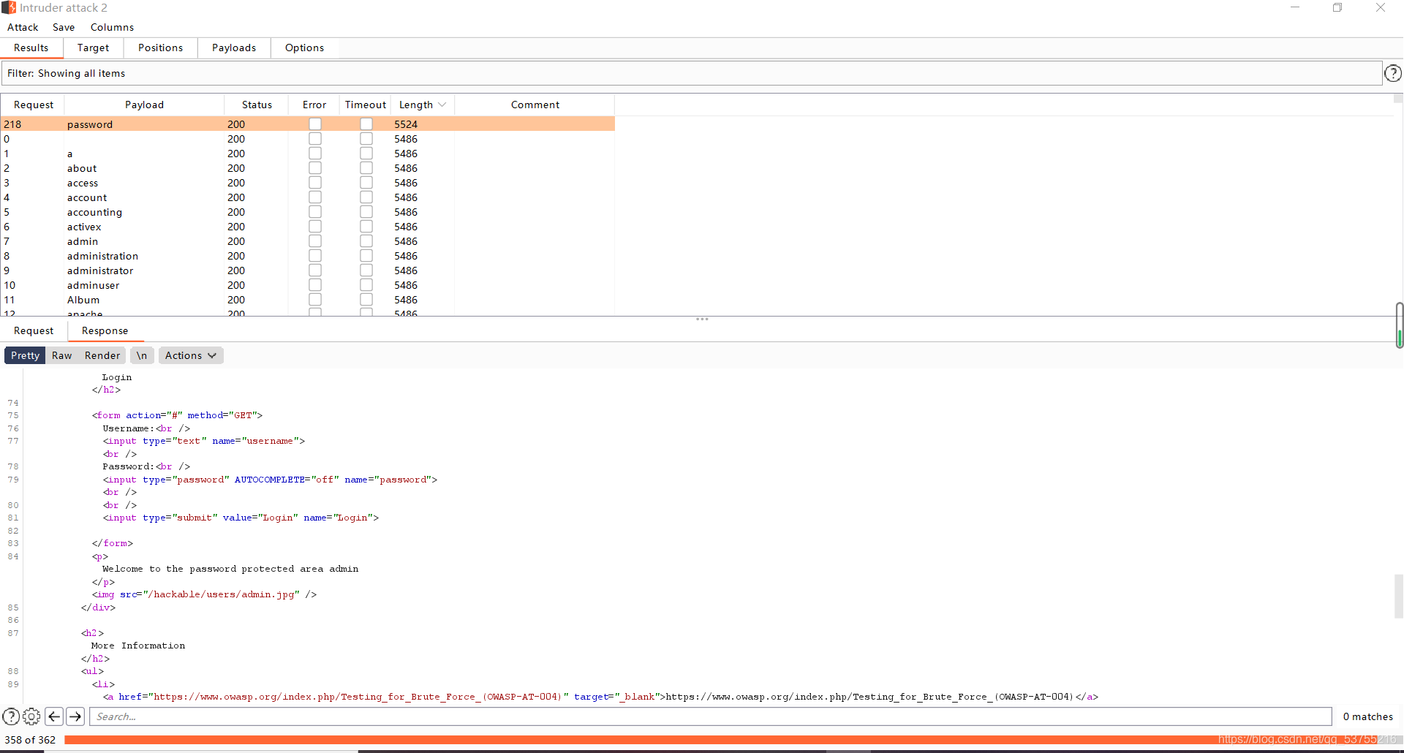Toggle Timeout checkbox for Album row

pos(366,300)
